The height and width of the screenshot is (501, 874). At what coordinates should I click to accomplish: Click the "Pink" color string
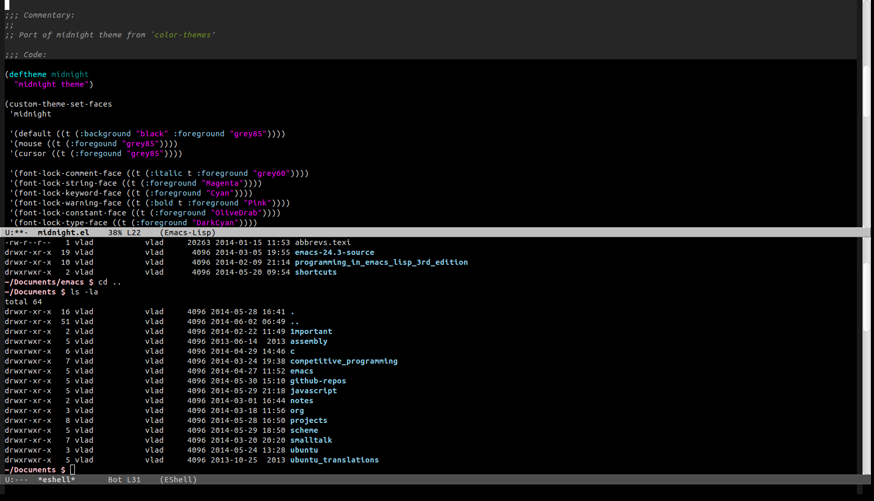258,203
